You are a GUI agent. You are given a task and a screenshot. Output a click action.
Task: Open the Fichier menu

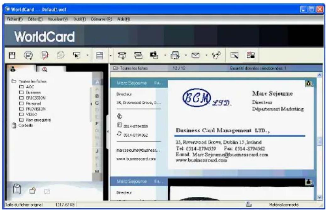[14, 19]
